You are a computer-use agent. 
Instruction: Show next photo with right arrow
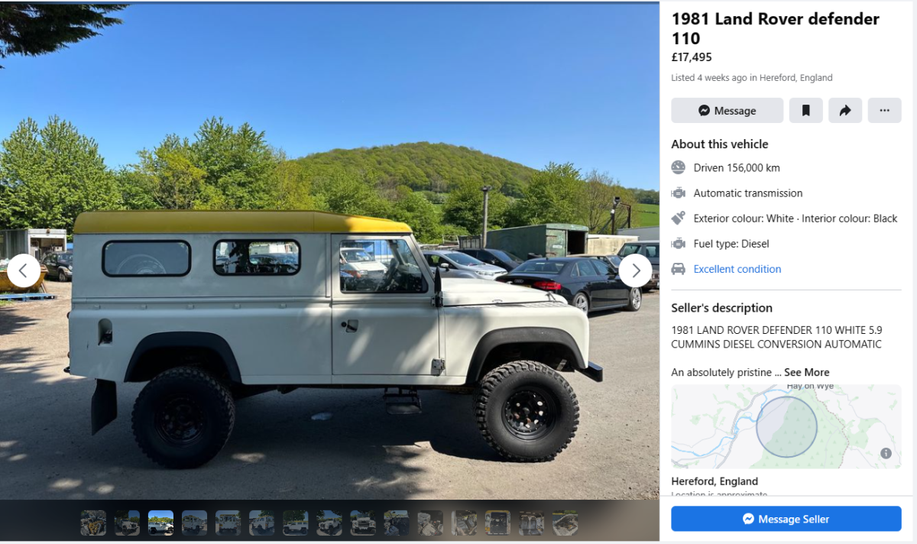pos(635,270)
